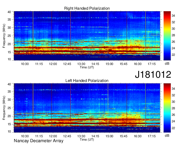The image size is (178, 144).
Task: Click the 35 MHz tick on top plot
Action: (9, 20)
